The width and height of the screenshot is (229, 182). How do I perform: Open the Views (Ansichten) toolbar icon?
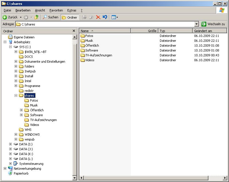coord(114,17)
